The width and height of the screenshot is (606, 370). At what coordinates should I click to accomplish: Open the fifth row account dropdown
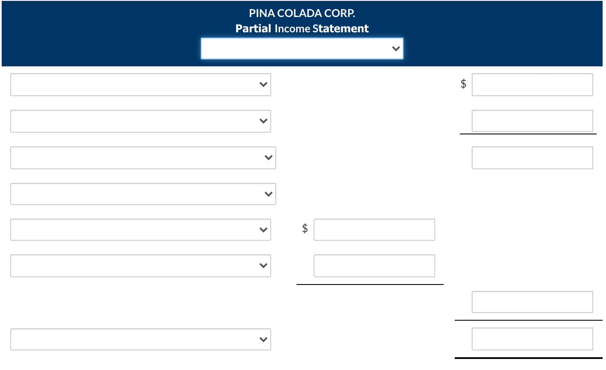pos(141,230)
